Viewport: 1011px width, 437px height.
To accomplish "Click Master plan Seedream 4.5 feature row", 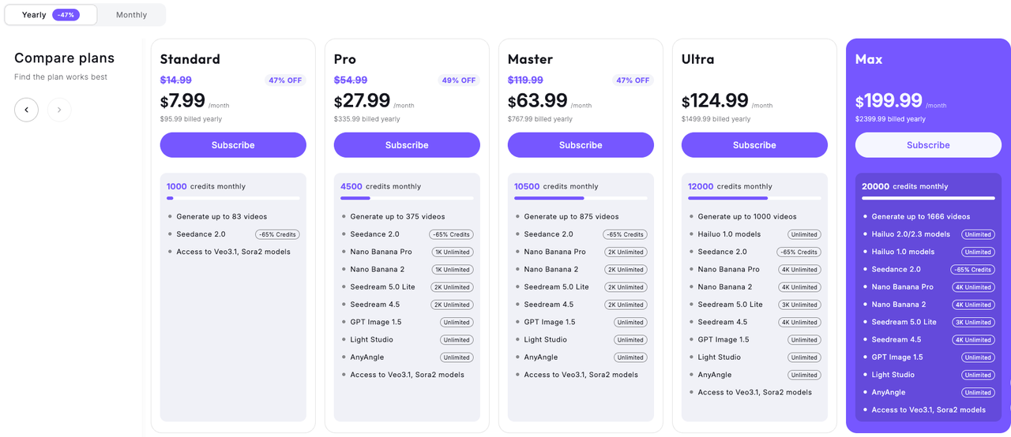I will [x=581, y=304].
